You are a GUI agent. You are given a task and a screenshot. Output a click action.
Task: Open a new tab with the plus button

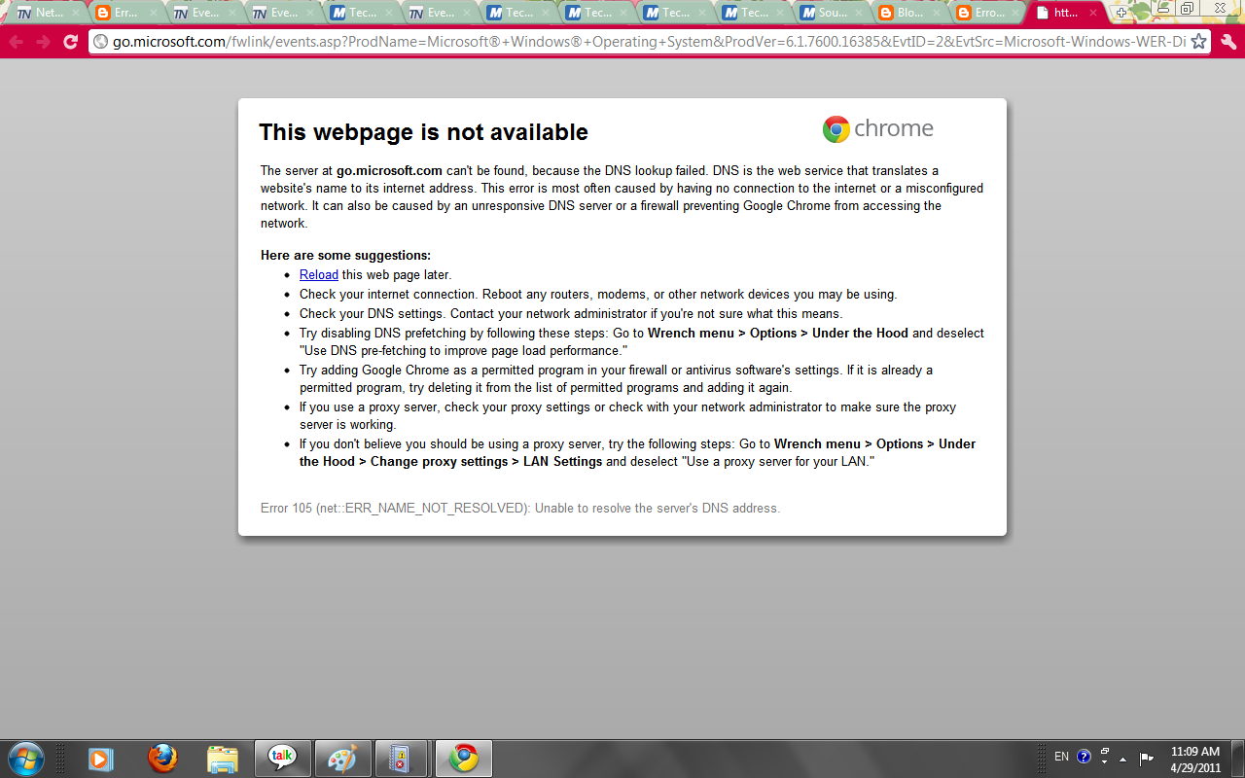tap(1120, 14)
